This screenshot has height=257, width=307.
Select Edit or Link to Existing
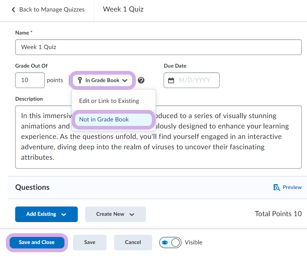tap(109, 101)
